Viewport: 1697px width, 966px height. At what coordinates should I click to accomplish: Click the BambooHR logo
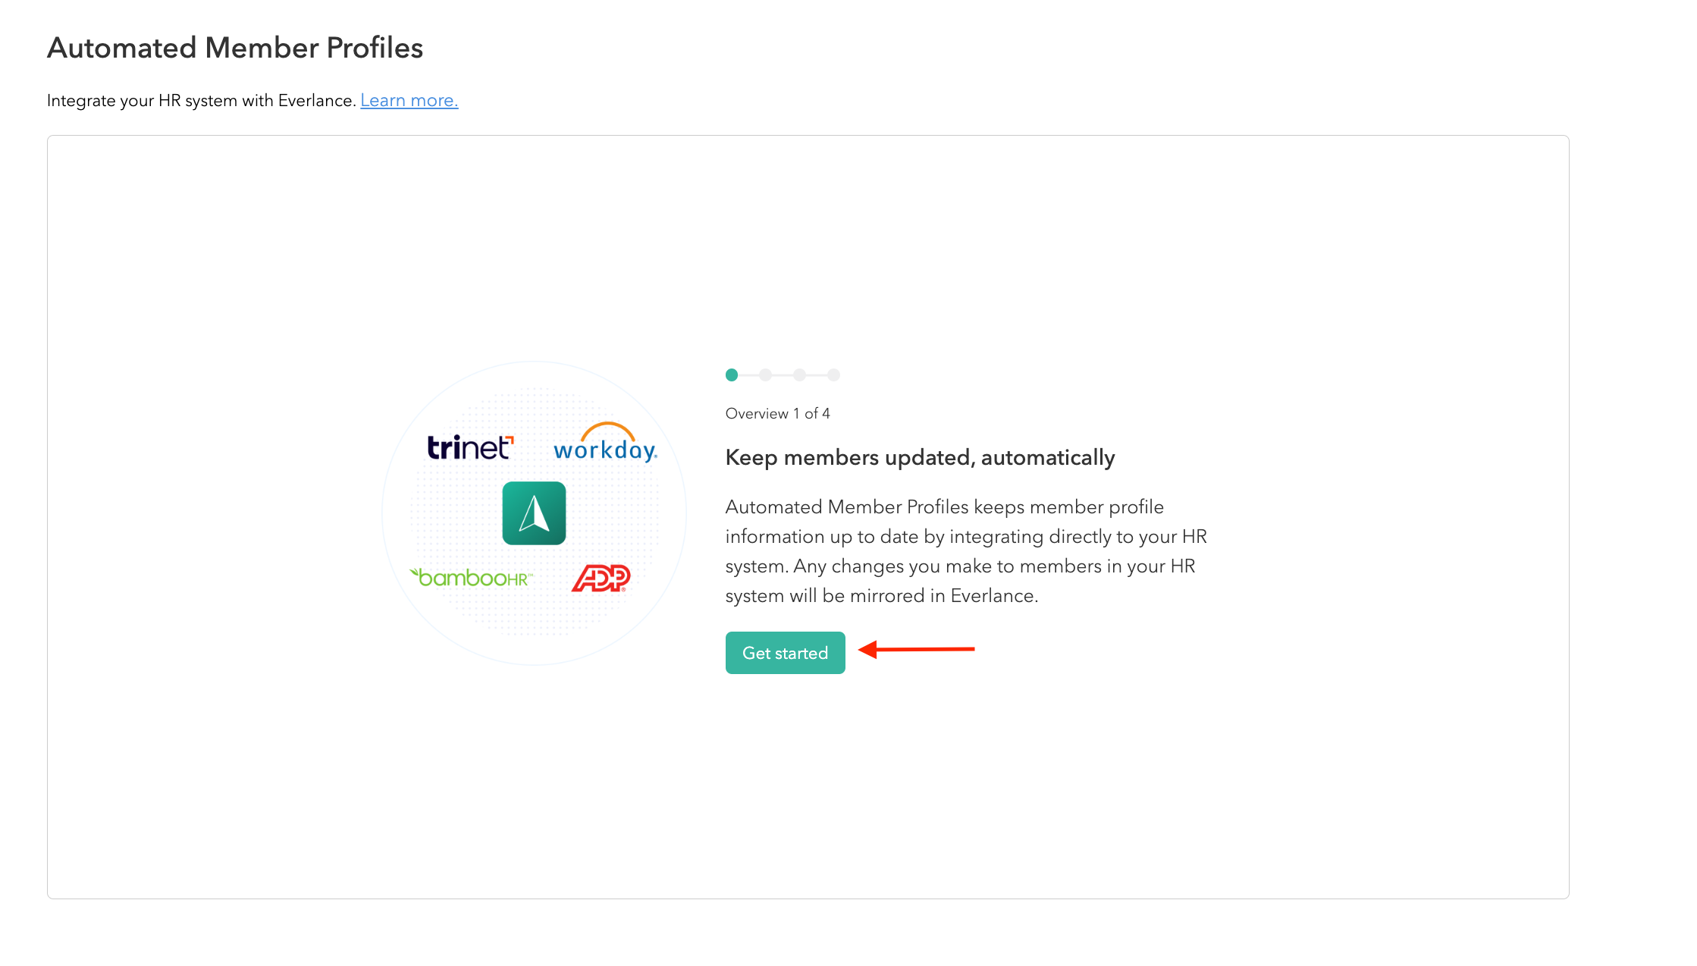click(472, 578)
